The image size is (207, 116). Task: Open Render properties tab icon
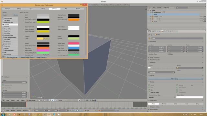click(153, 31)
